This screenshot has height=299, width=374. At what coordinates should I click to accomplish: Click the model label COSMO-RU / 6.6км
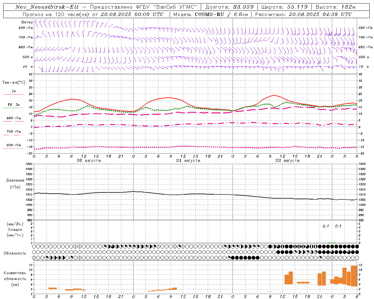pos(221,14)
